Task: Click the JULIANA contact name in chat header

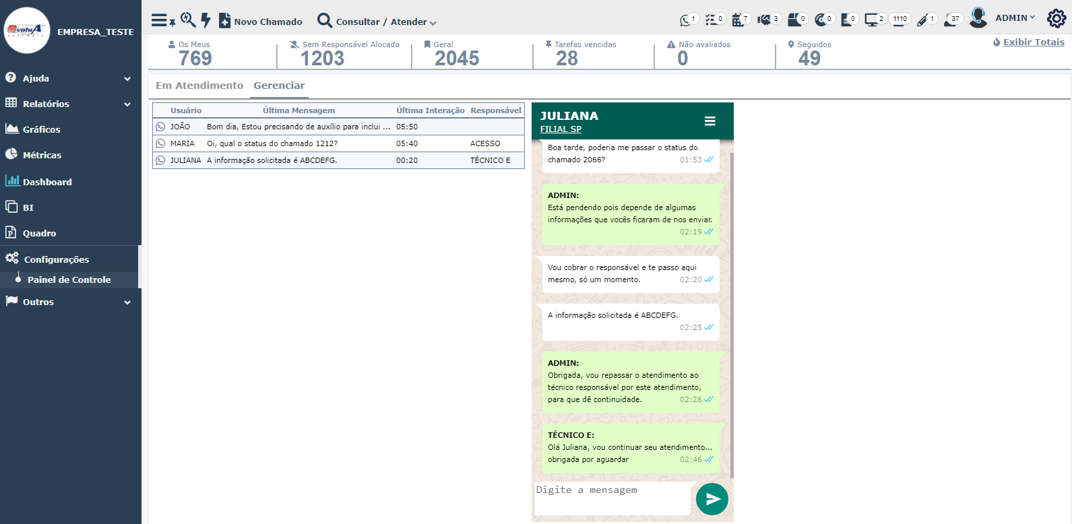Action: (x=569, y=116)
